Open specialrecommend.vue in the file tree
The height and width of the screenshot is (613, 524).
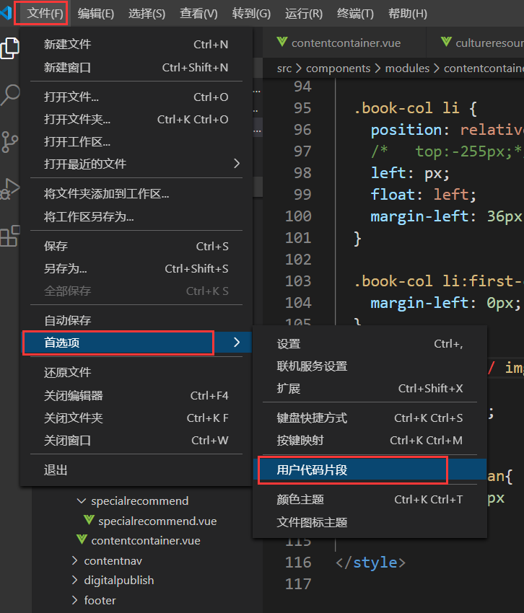pos(157,521)
